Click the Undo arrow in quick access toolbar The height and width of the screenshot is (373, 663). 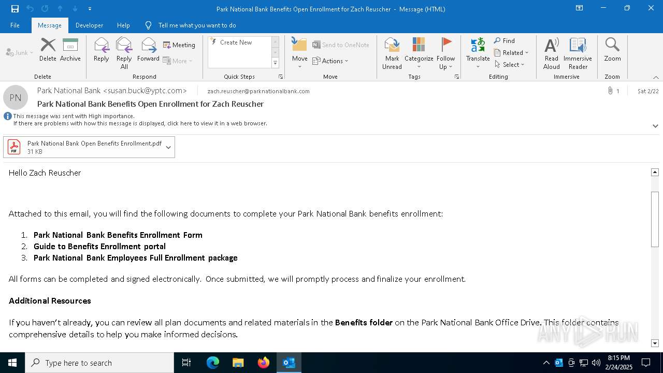pyautogui.click(x=30, y=9)
